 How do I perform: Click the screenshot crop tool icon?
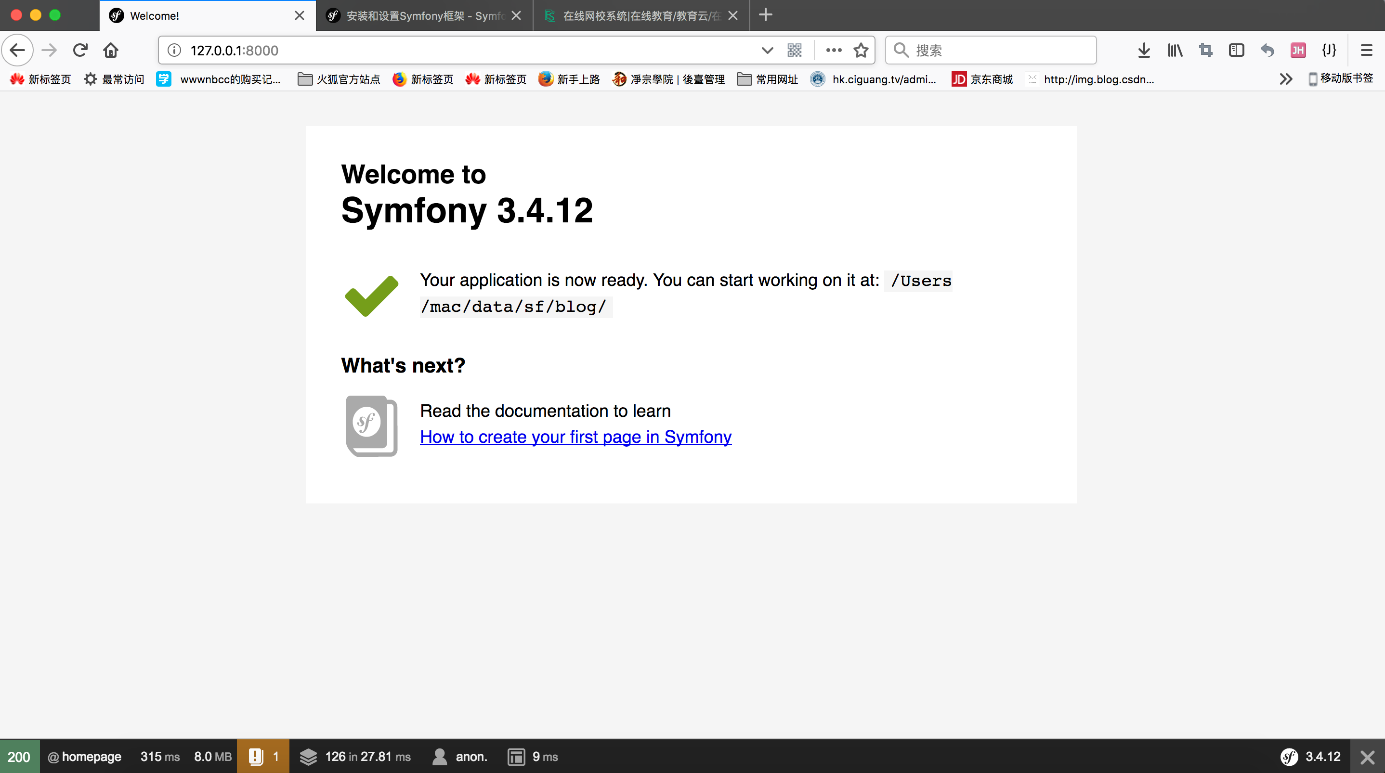tap(1206, 51)
